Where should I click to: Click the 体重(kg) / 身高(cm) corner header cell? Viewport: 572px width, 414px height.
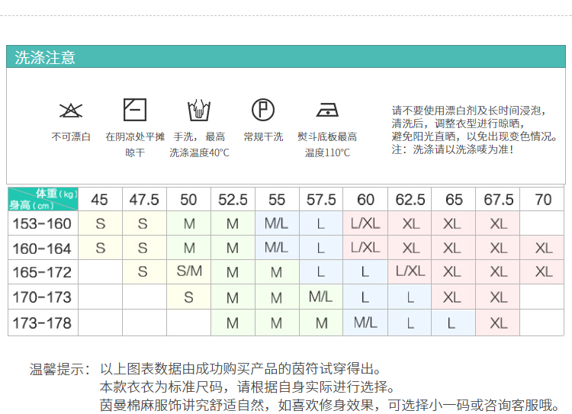pos(43,199)
